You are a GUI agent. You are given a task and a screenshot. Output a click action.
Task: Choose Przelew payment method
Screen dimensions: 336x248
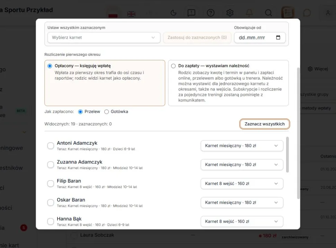[80, 112]
